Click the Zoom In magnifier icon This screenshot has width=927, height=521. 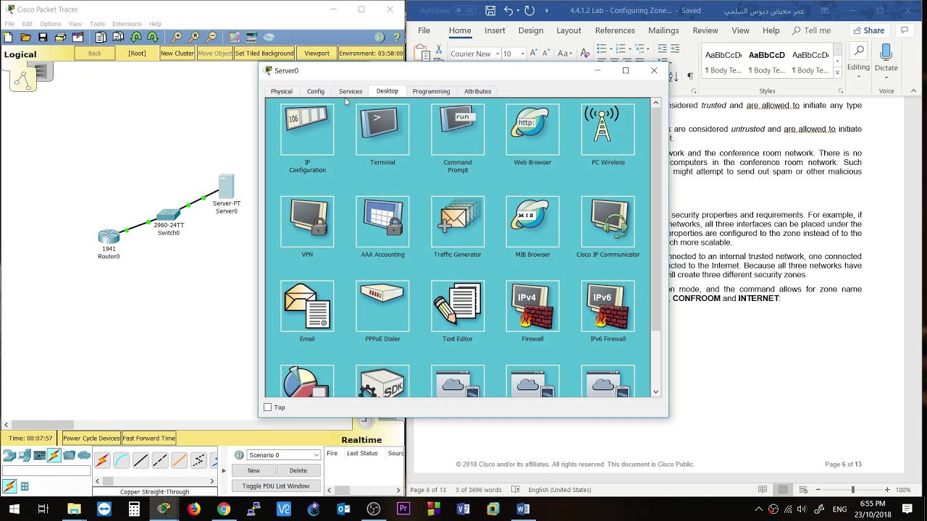click(x=177, y=37)
